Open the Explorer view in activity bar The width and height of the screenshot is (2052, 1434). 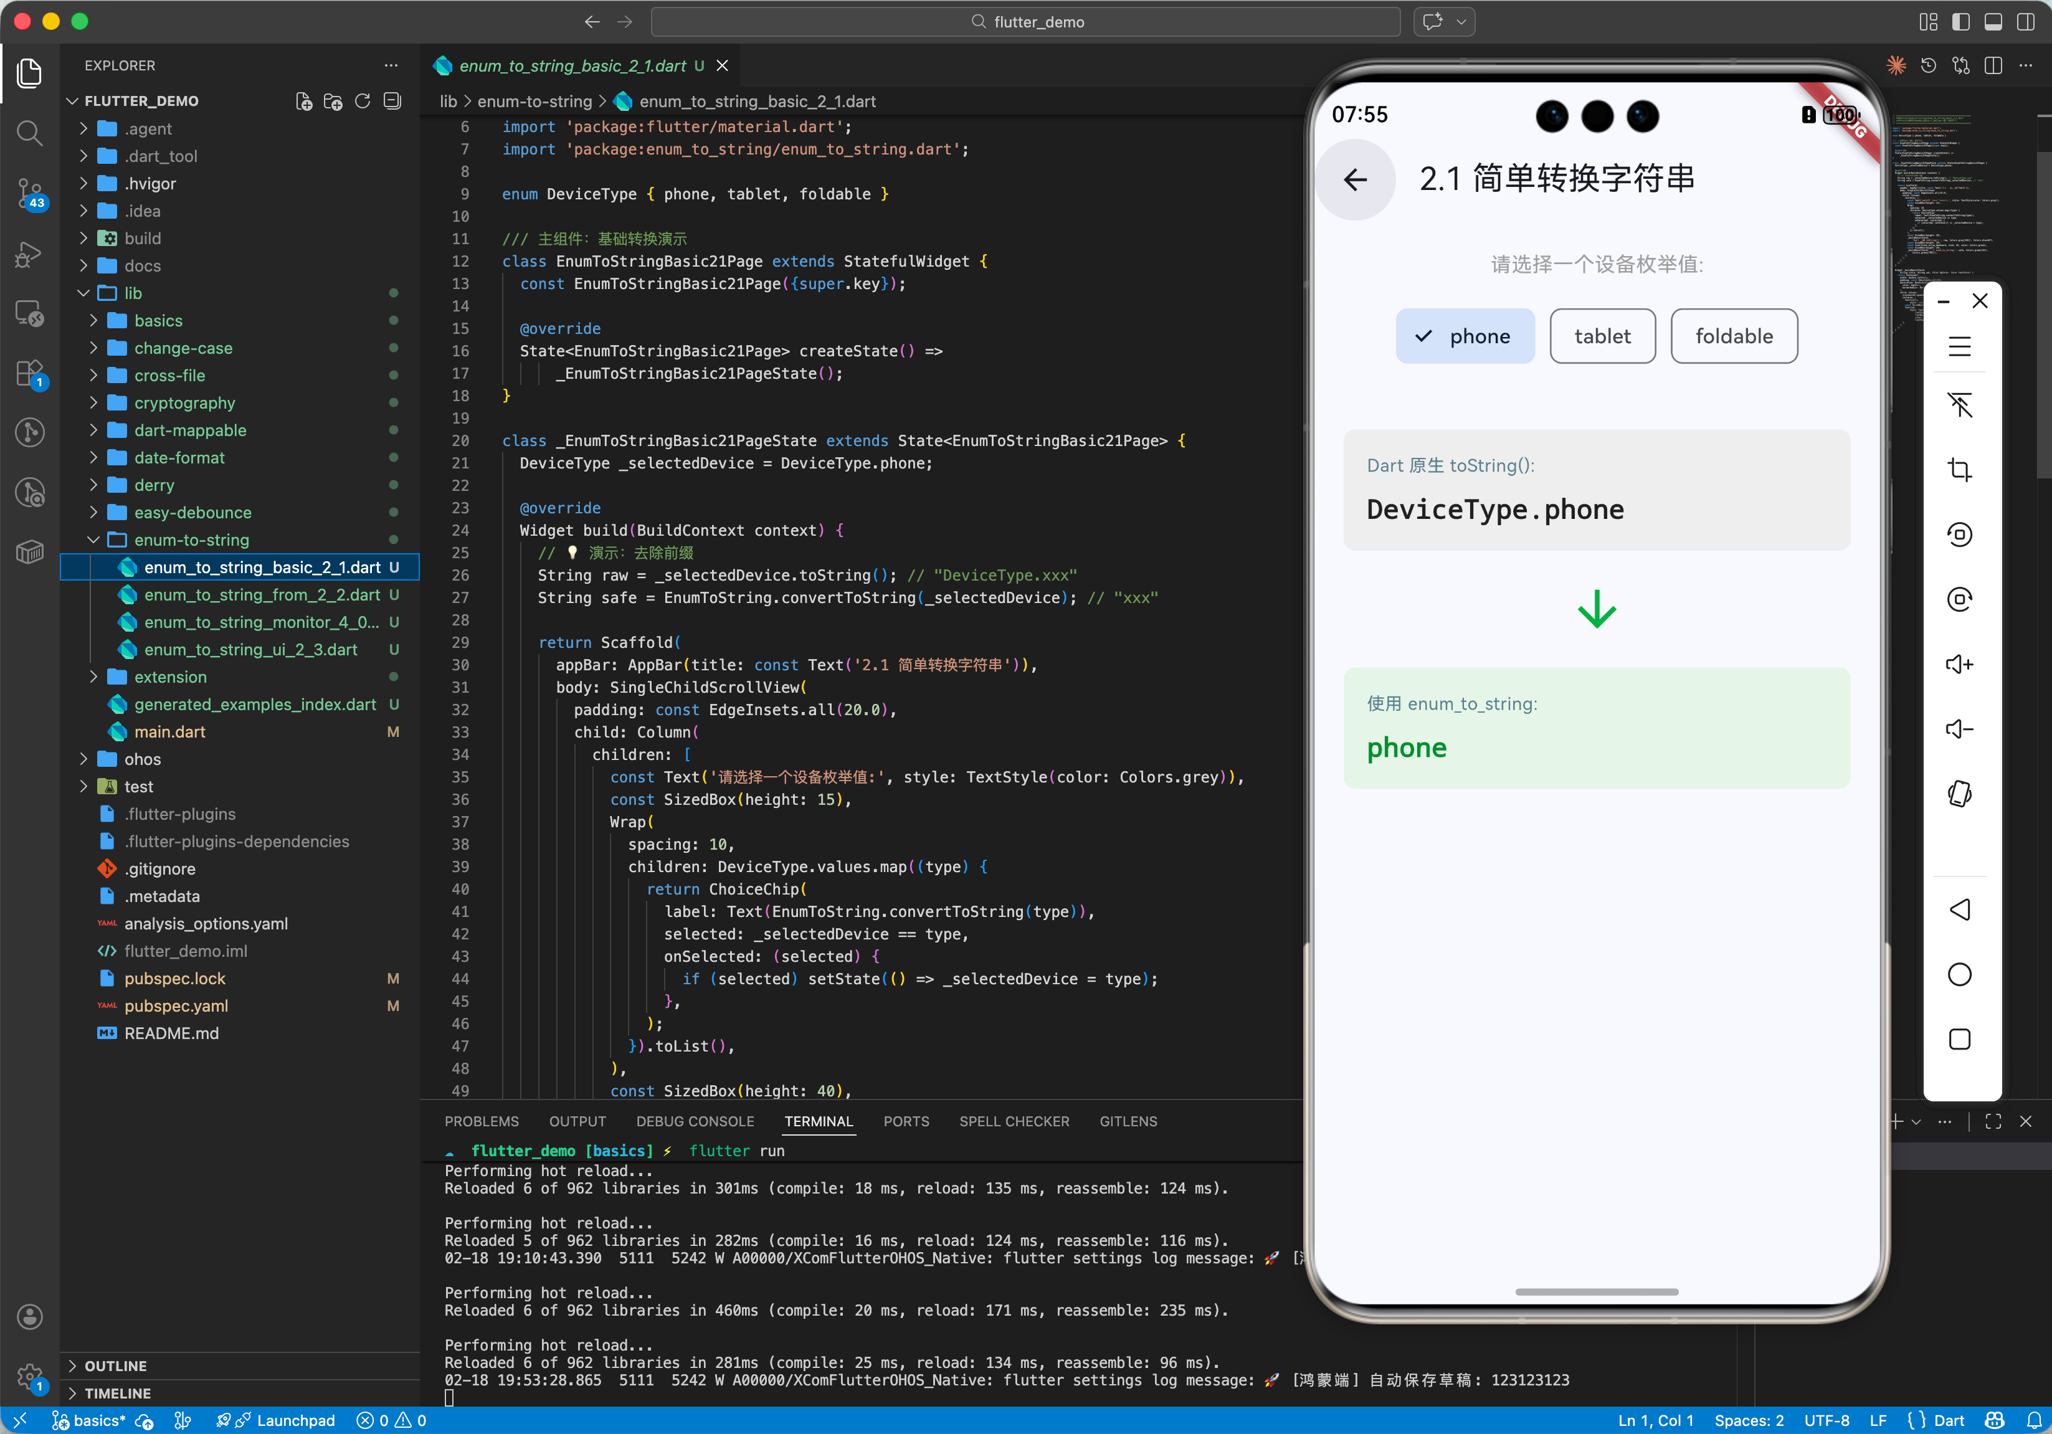(29, 74)
